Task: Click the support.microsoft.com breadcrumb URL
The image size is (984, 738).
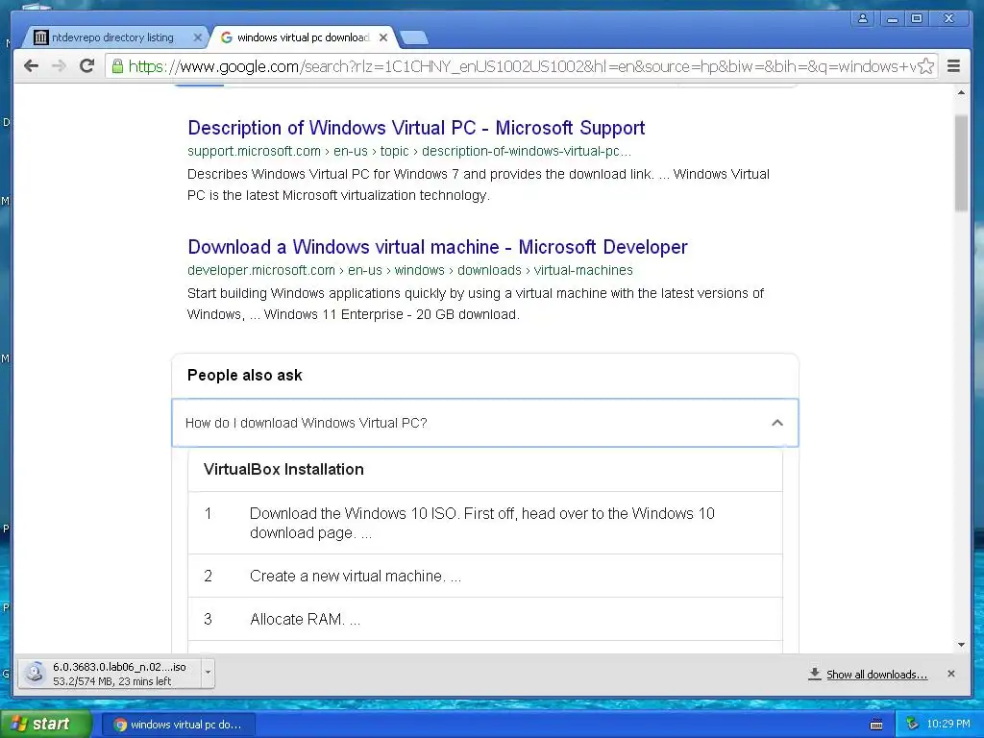Action: click(x=409, y=151)
